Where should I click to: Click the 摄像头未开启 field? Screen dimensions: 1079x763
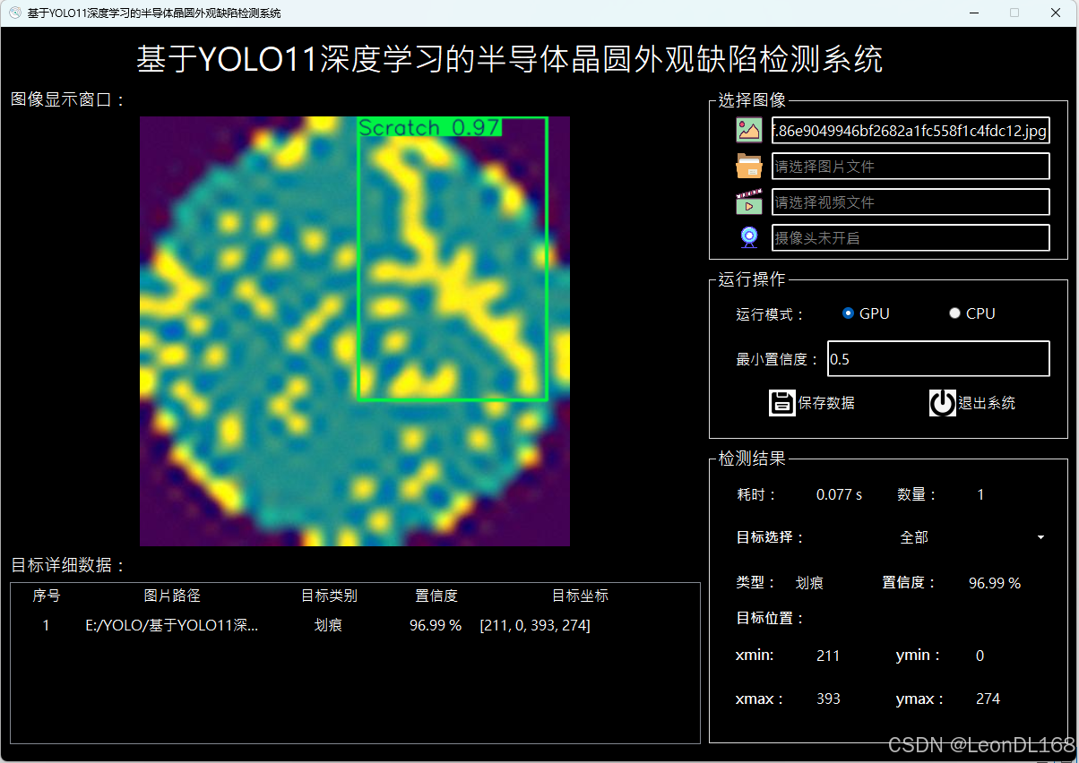[x=911, y=238]
